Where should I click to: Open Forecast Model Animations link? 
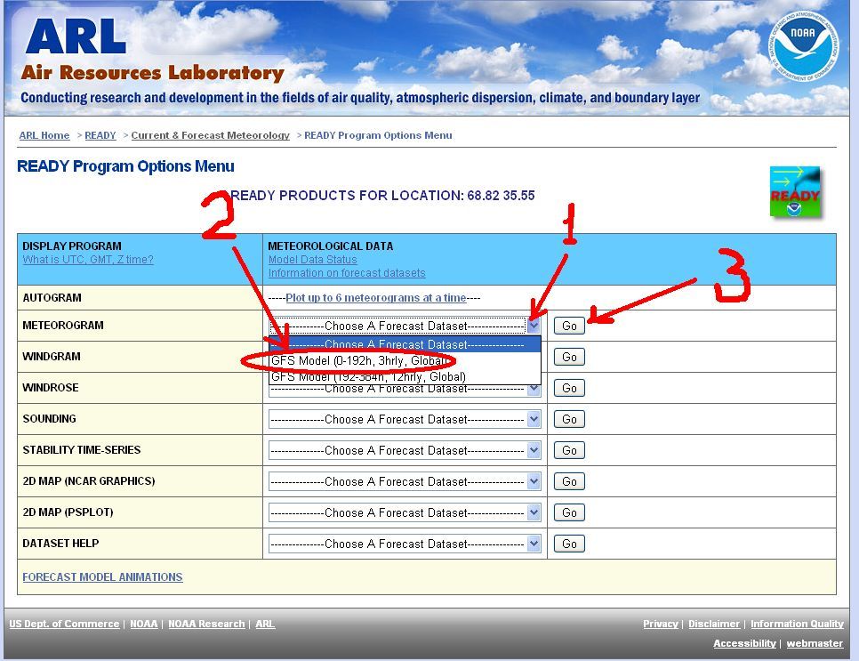102,577
